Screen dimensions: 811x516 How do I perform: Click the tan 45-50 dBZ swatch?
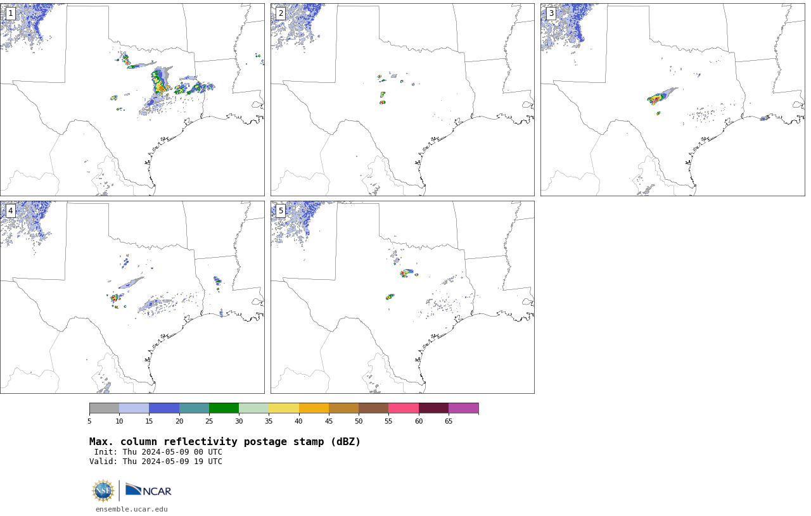[x=343, y=408]
